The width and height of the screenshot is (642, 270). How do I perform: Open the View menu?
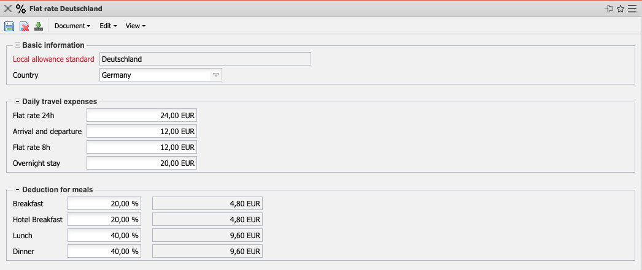(135, 26)
